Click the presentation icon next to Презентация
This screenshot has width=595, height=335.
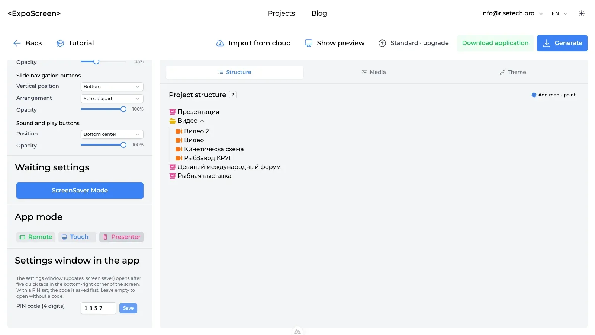coord(173,112)
